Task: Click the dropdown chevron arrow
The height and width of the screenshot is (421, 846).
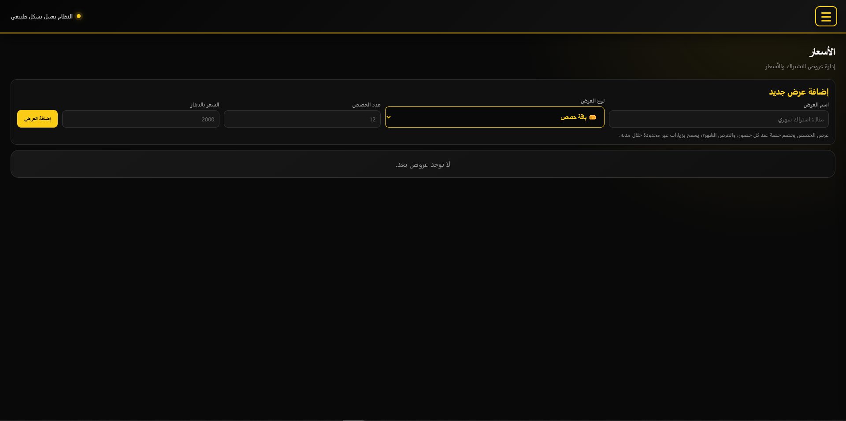Action: click(389, 117)
